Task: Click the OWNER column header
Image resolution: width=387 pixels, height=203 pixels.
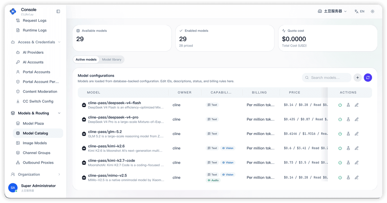Action: (185, 92)
